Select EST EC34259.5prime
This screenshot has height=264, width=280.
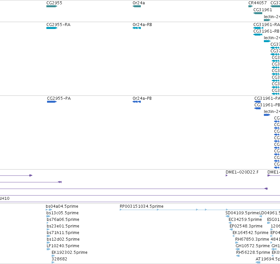point(245,219)
